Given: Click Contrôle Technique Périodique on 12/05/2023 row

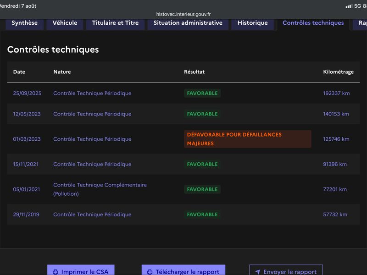Looking at the screenshot, I should pyautogui.click(x=92, y=114).
